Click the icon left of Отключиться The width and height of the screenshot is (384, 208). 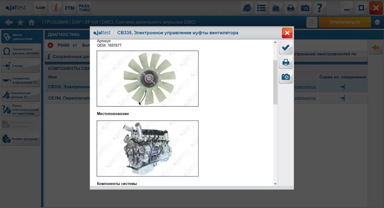[x=312, y=22]
